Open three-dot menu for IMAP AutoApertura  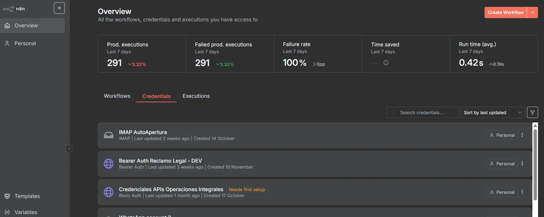pos(522,135)
